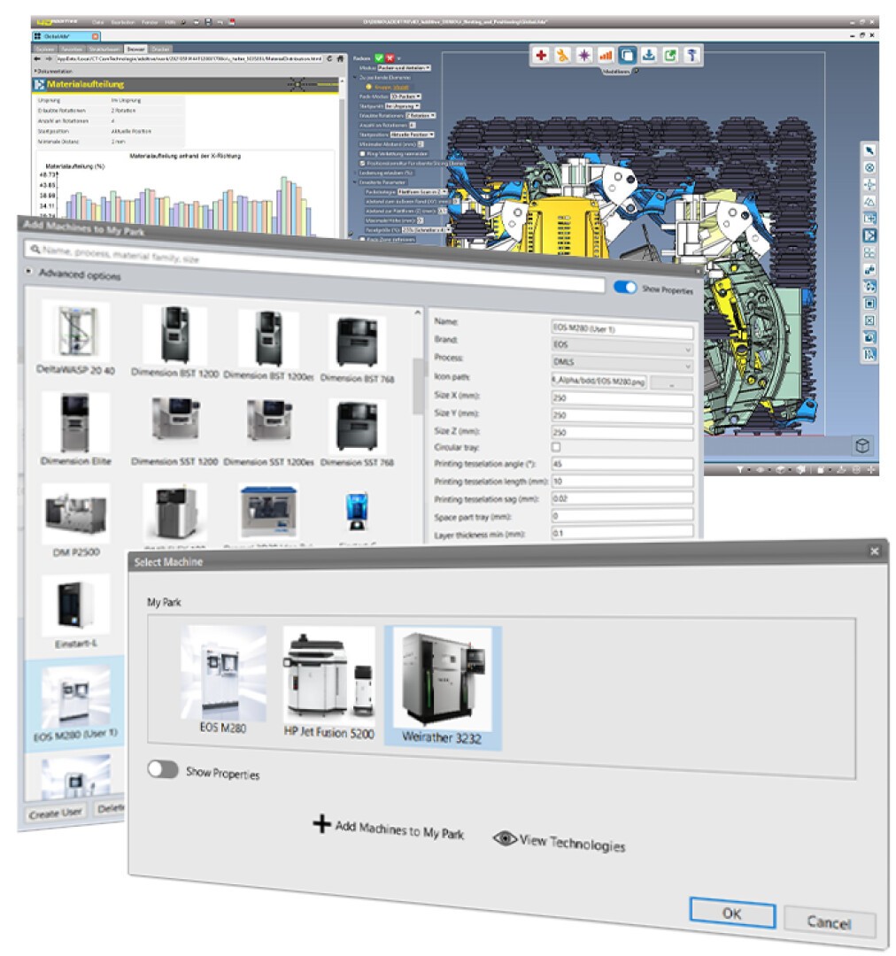Close the Select Machine dialog
The image size is (896, 956).
[x=874, y=551]
